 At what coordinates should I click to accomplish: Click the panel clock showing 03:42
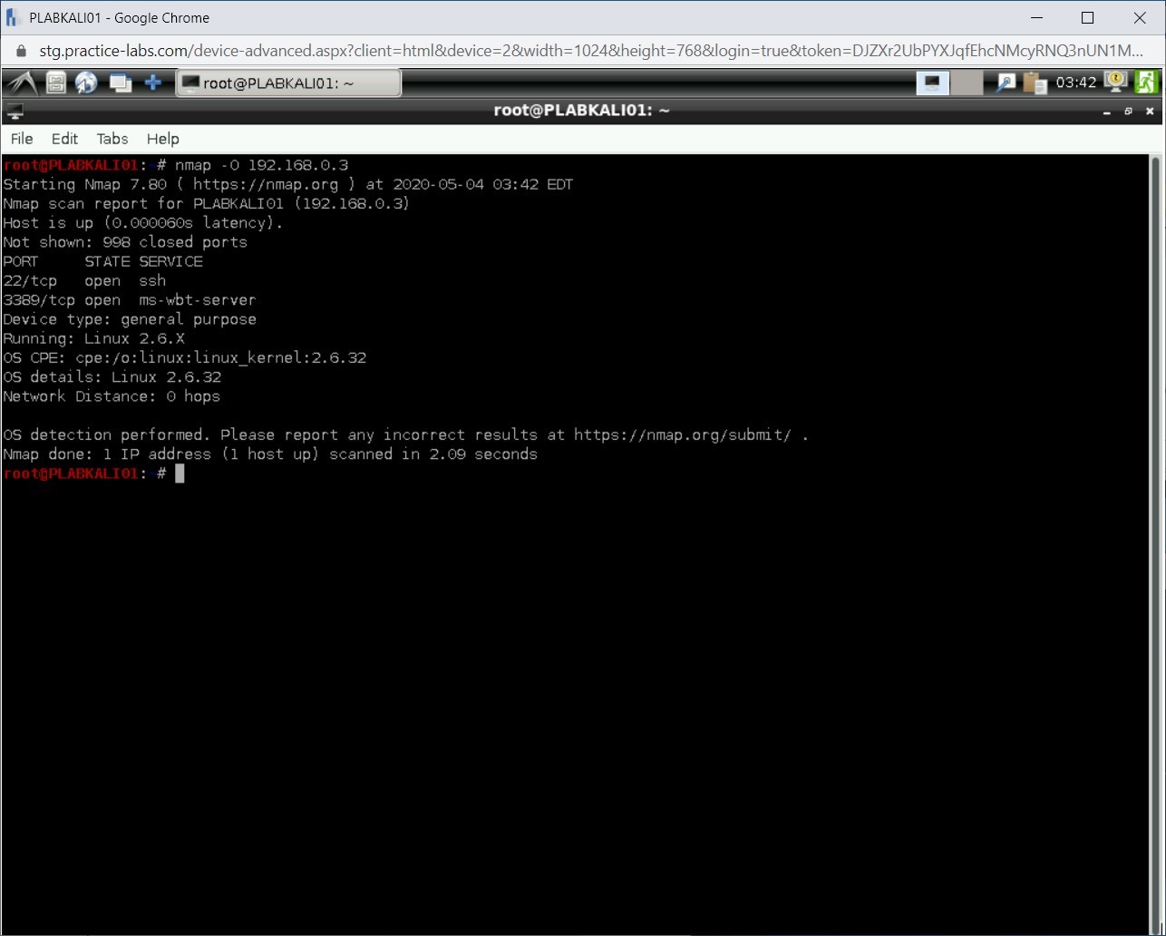1076,83
